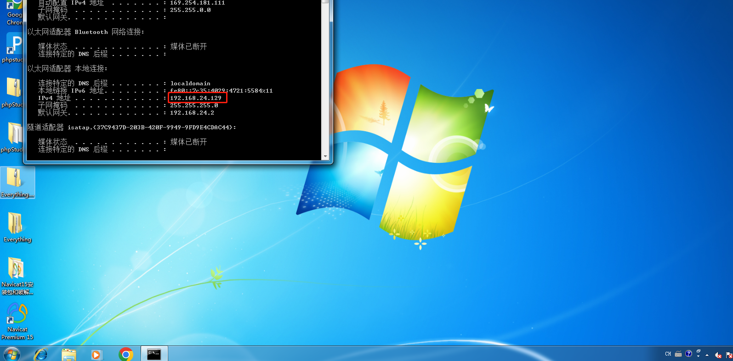Image resolution: width=733 pixels, height=361 pixels.
Task: Click the language bar restore icon
Action: (699, 351)
